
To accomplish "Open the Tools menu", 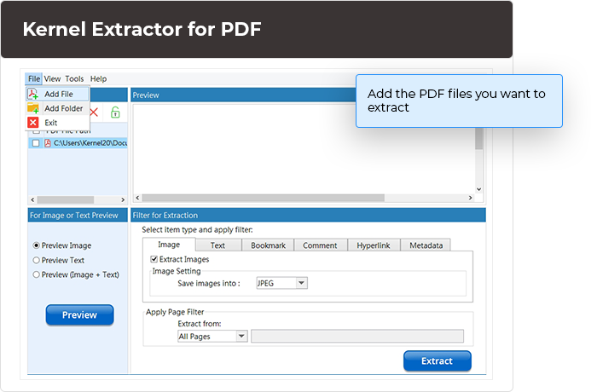I will [x=74, y=78].
